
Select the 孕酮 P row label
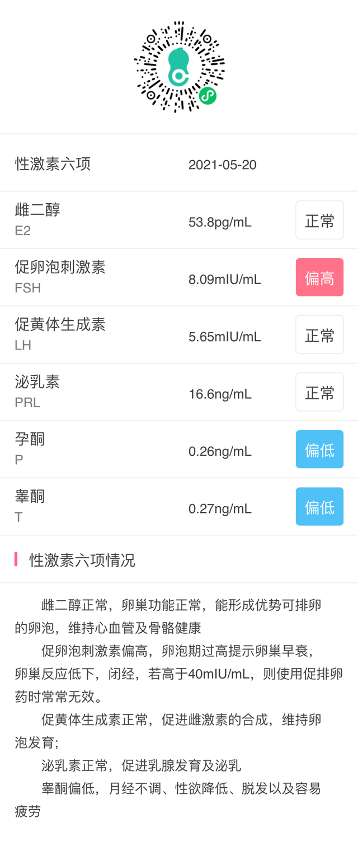coord(30,448)
